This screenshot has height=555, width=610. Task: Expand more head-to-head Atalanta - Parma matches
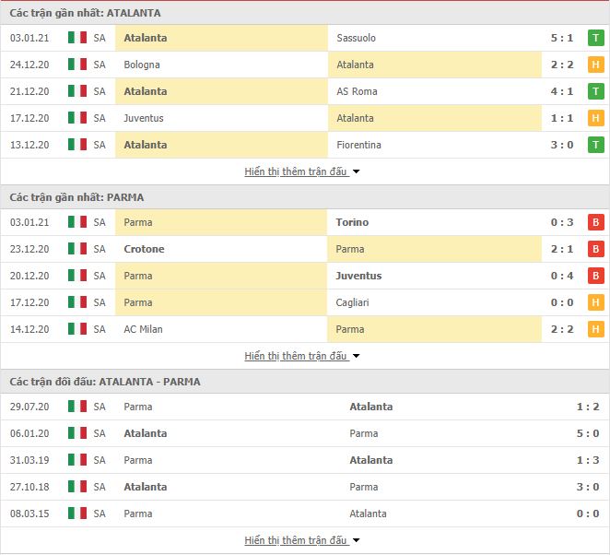click(x=302, y=540)
